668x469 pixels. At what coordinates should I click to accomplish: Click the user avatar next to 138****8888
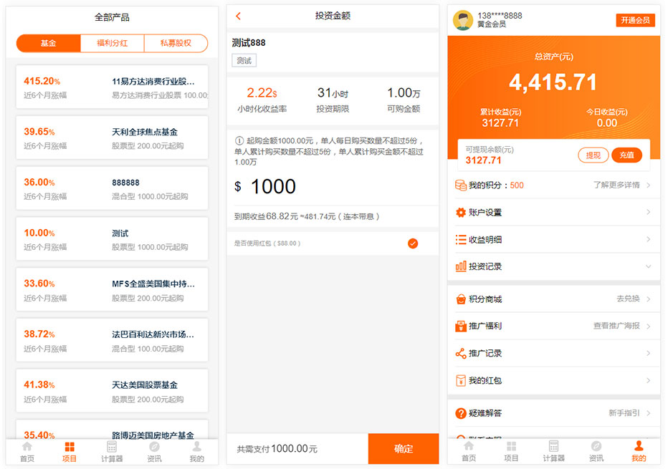click(x=463, y=19)
